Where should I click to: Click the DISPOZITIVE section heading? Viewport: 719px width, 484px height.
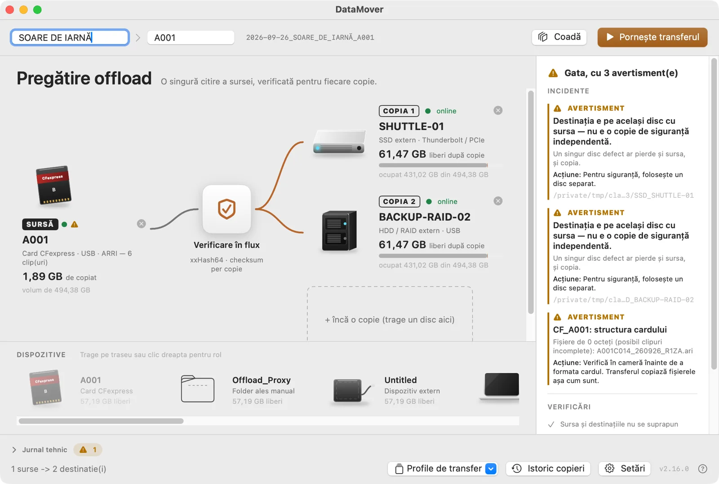(41, 355)
